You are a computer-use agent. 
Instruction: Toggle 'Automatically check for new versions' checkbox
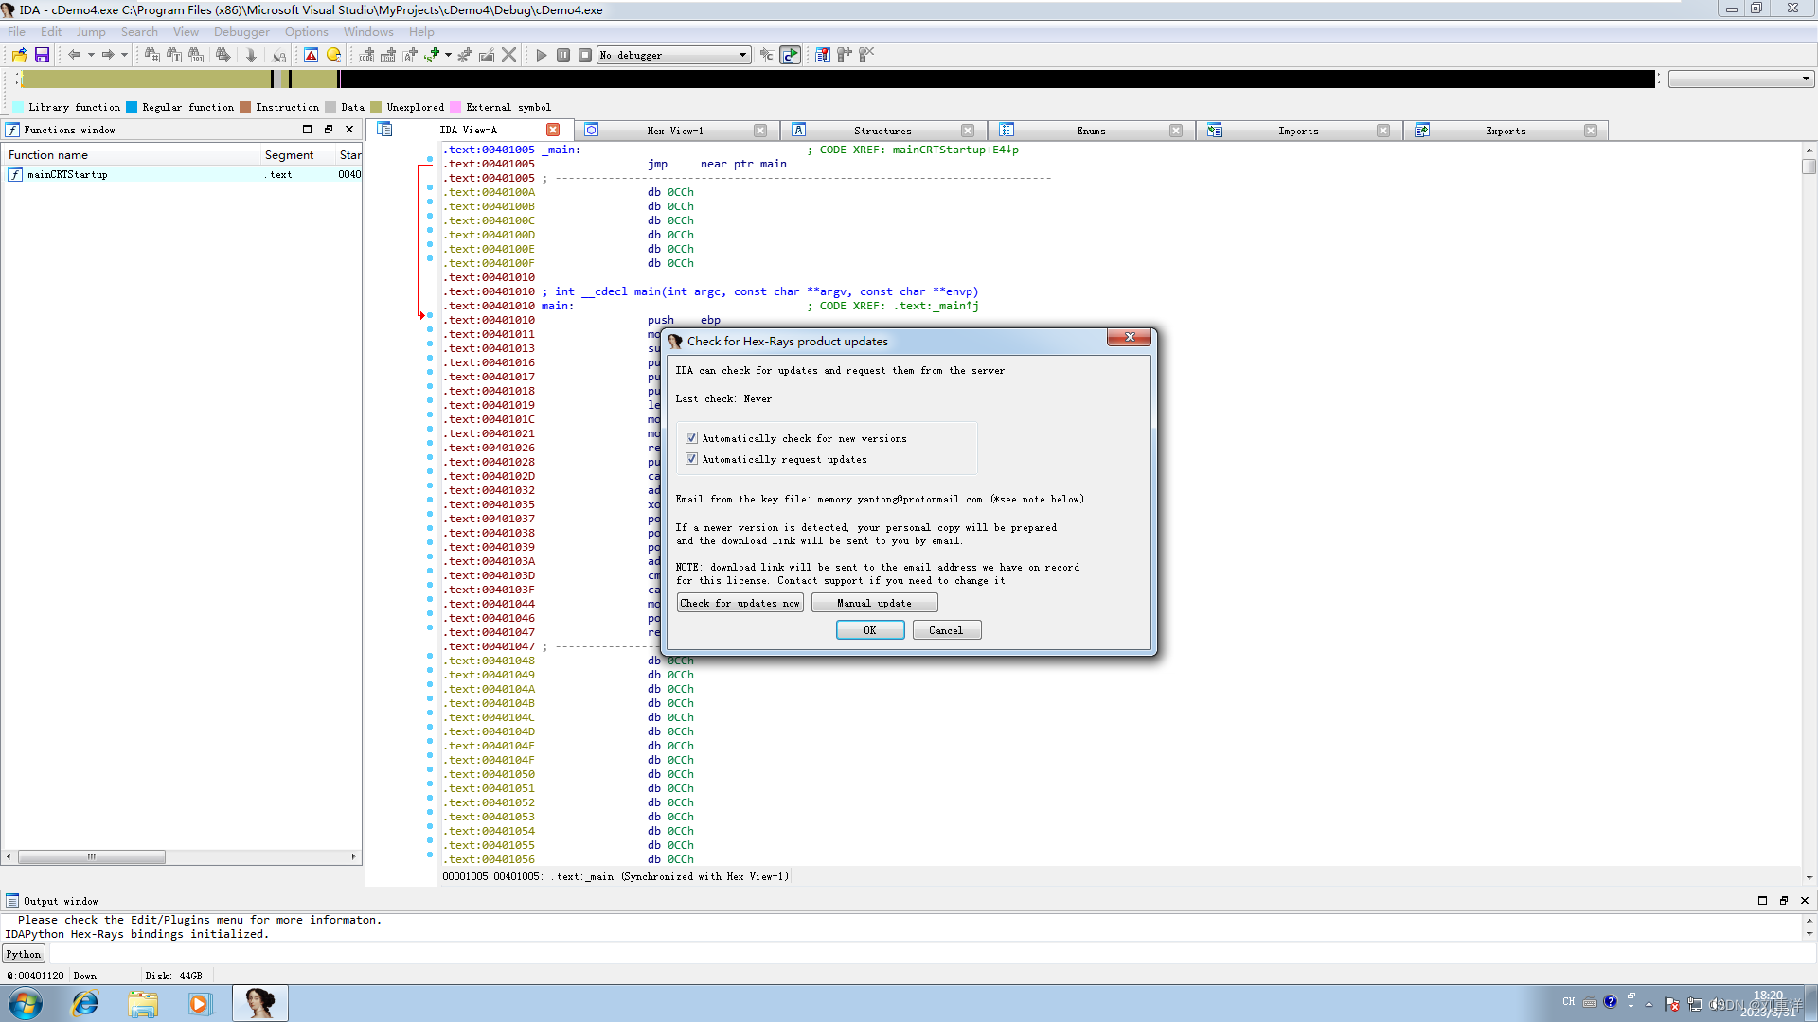(x=691, y=438)
